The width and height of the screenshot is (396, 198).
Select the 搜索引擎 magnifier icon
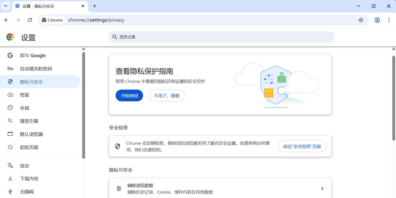point(10,121)
